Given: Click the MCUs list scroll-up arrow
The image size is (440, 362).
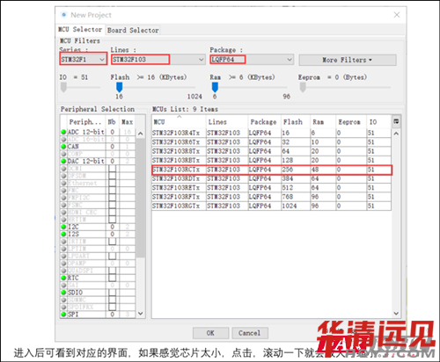Looking at the screenshot, I should pos(396,134).
